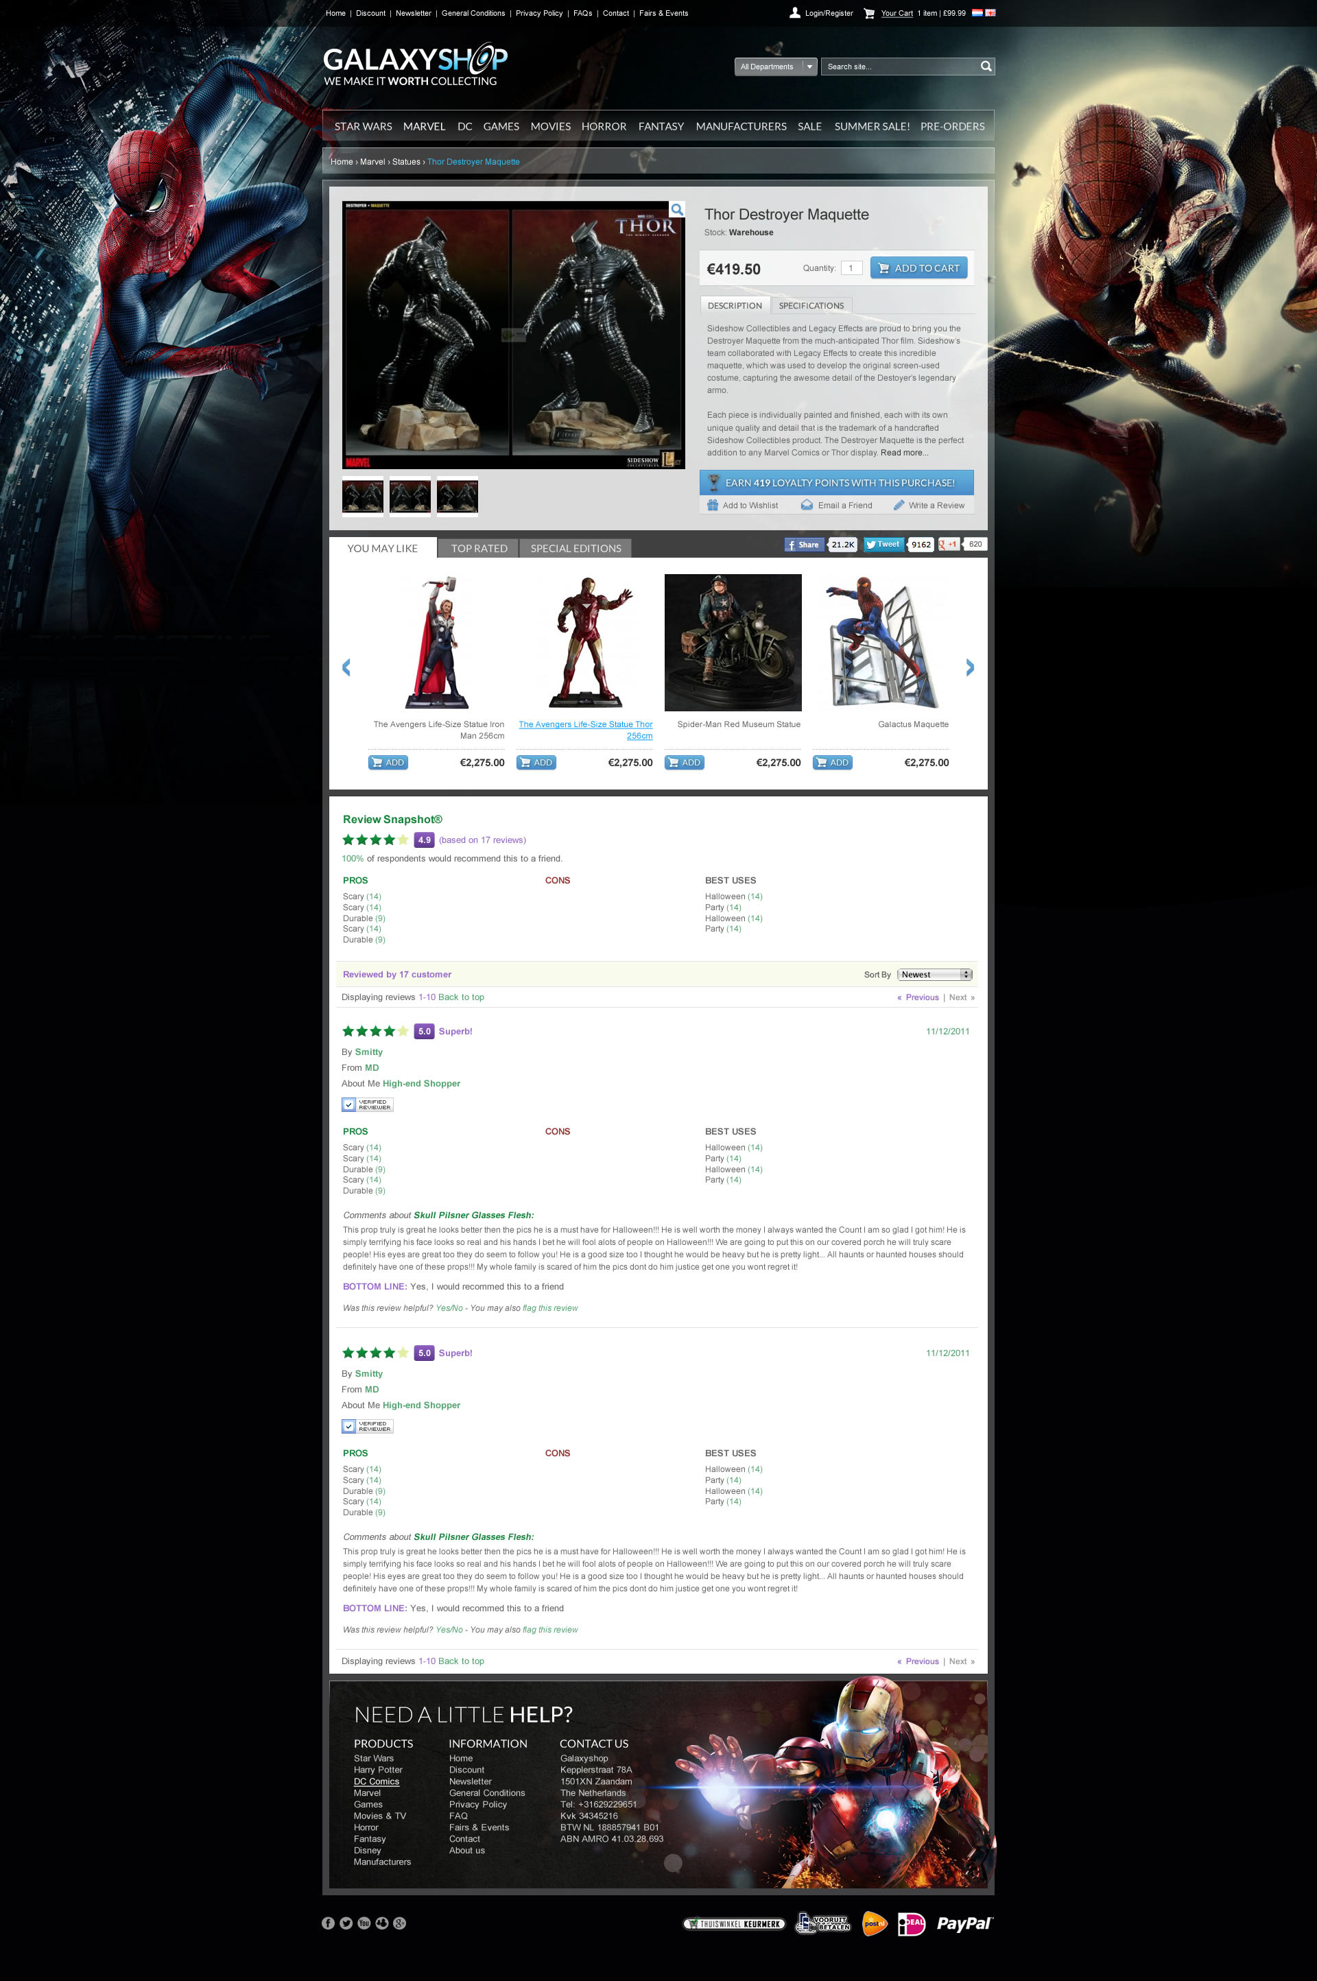The width and height of the screenshot is (1317, 1981).
Task: Click flag this review in first review
Action: click(x=550, y=1308)
